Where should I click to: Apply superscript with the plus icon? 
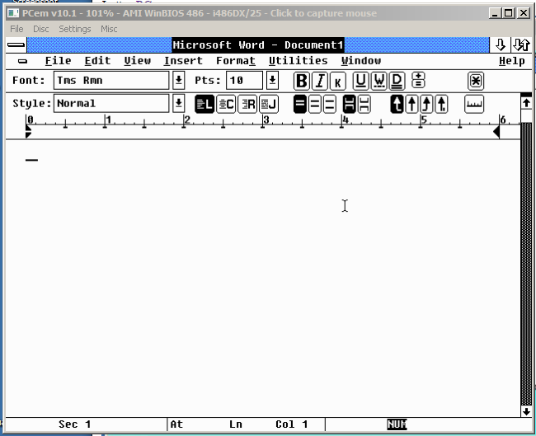pos(418,76)
